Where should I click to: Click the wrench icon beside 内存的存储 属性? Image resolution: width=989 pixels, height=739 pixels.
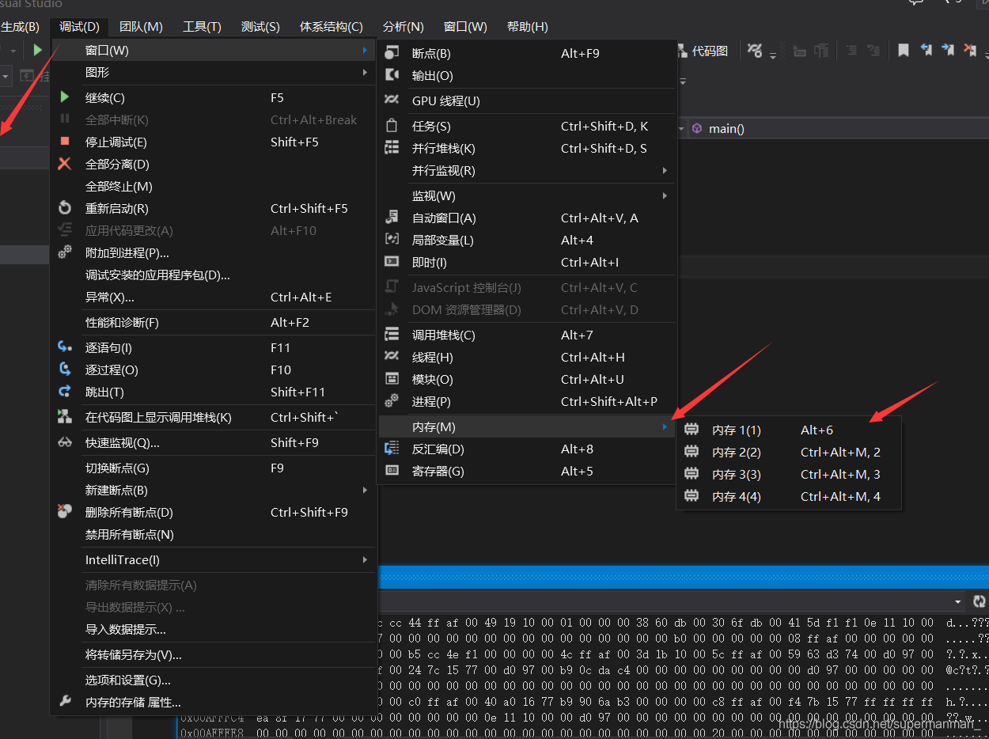65,701
